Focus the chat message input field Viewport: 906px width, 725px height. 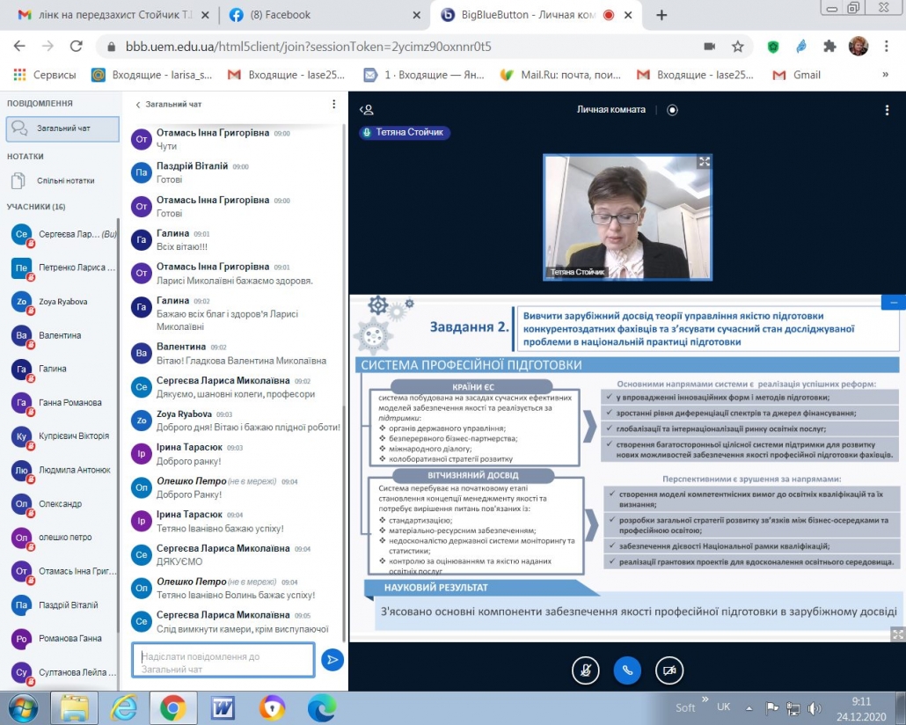coord(223,660)
